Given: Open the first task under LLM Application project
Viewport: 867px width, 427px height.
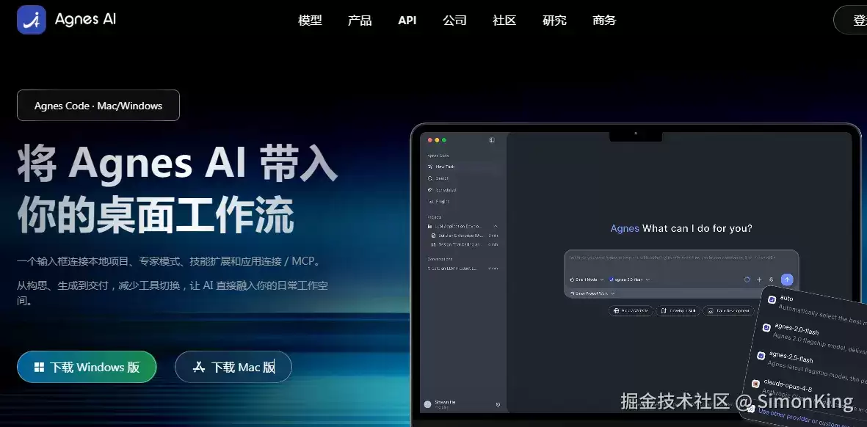Looking at the screenshot, I should [x=465, y=236].
